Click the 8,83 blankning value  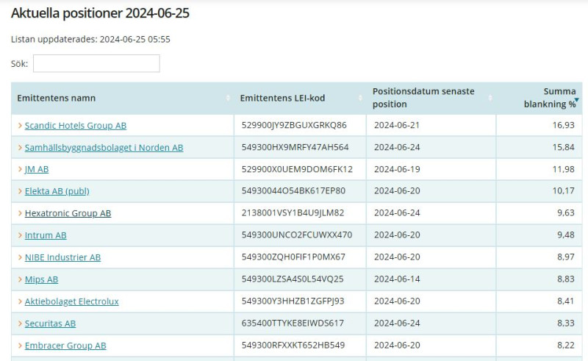pyautogui.click(x=566, y=279)
